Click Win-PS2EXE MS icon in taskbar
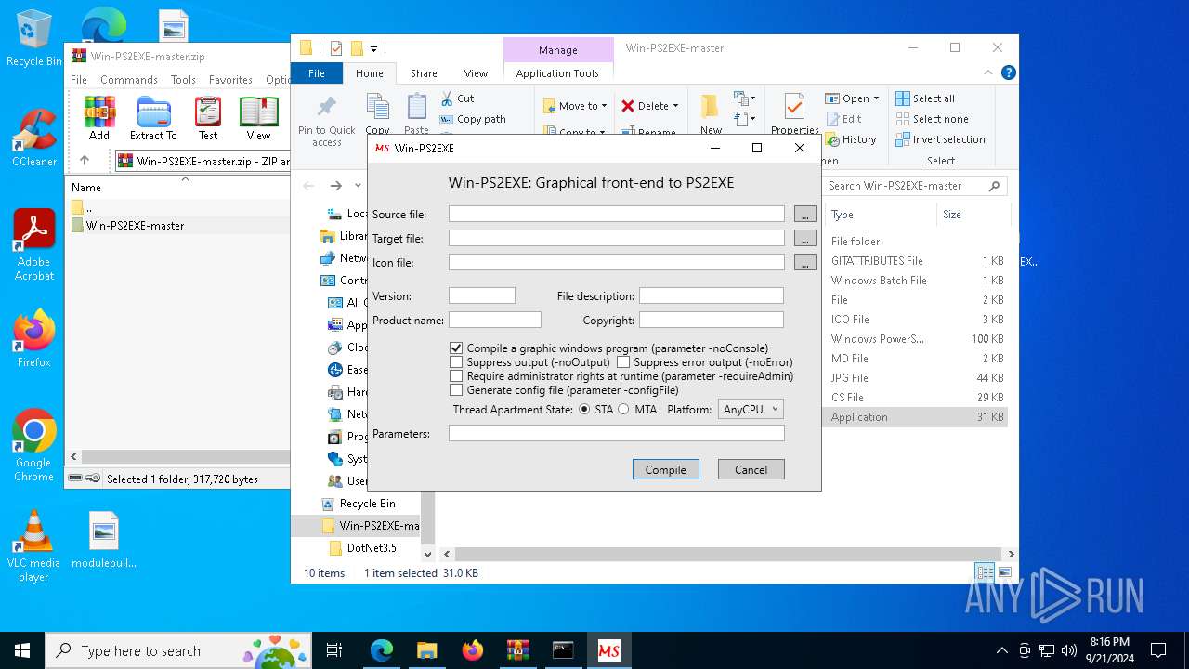Screen dimensions: 1189x669 (x=608, y=650)
